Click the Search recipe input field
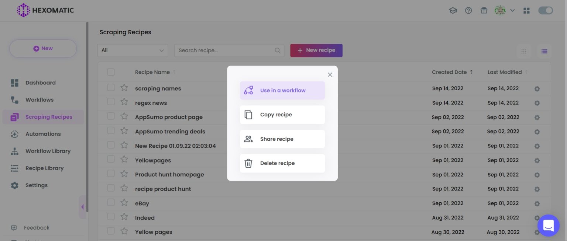The image size is (567, 241). coord(225,50)
